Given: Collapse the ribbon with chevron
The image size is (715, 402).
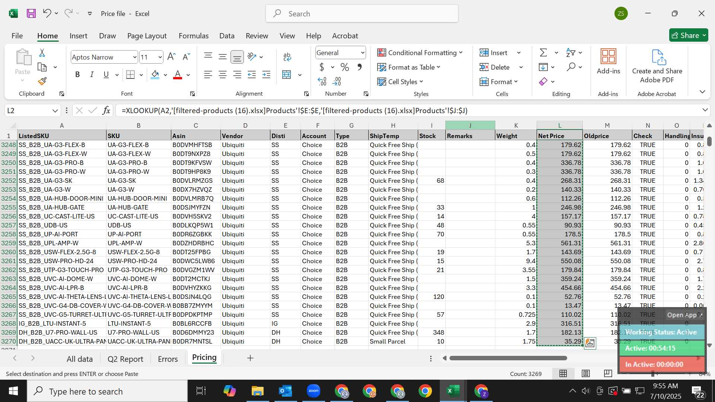Looking at the screenshot, I should tap(702, 92).
